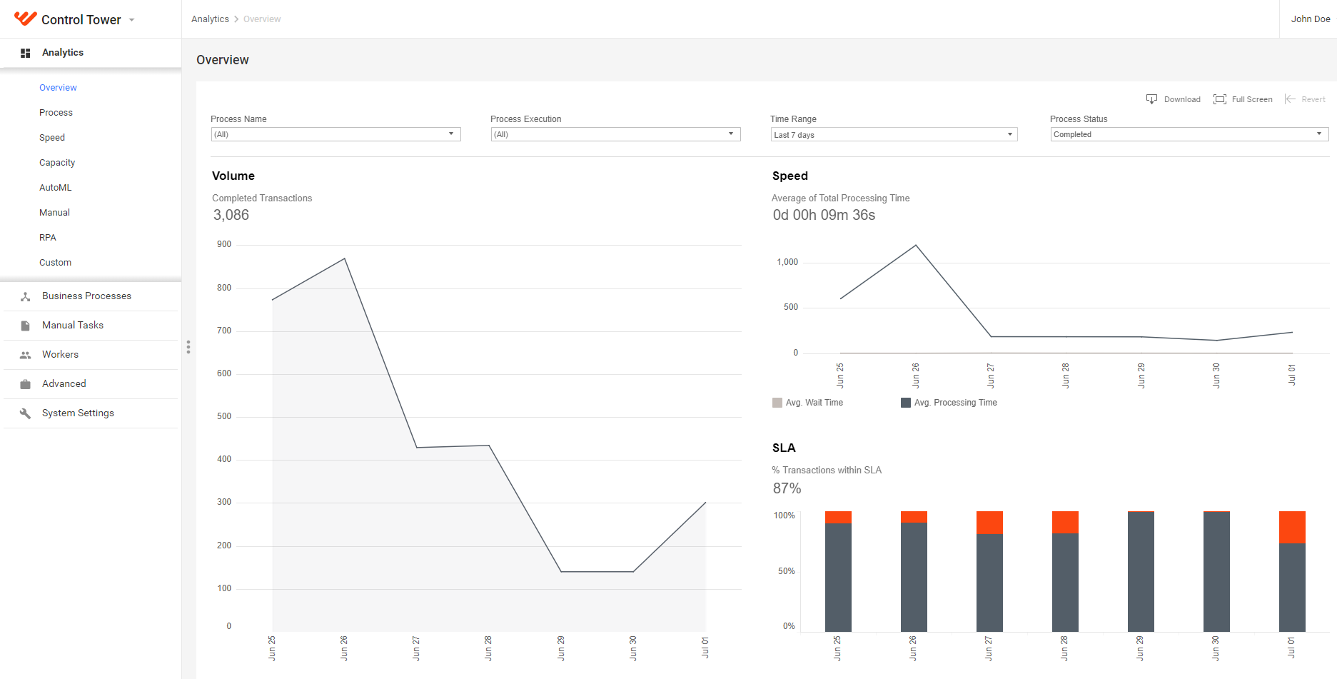Click the Workers people icon

pyautogui.click(x=25, y=355)
